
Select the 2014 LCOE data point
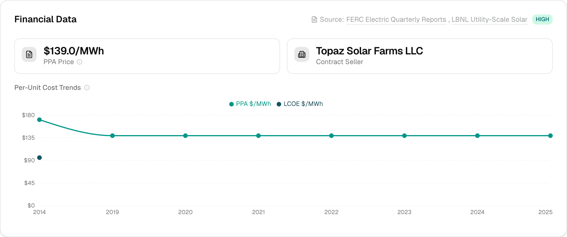[39, 158]
